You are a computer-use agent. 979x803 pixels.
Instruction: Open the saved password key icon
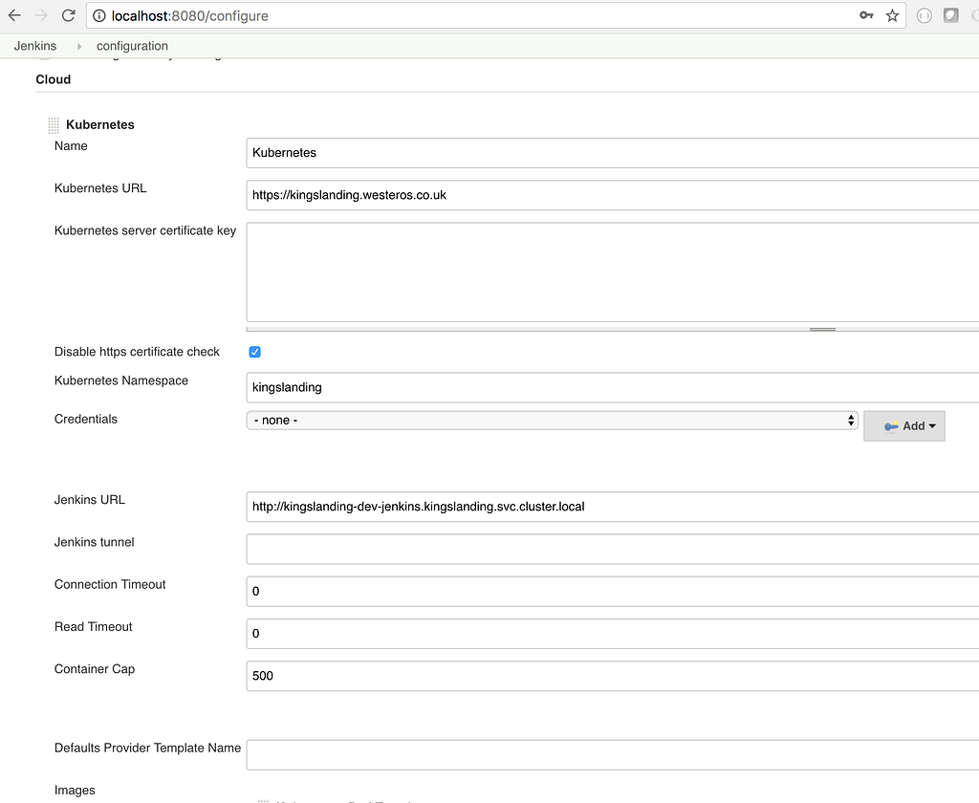coord(866,15)
